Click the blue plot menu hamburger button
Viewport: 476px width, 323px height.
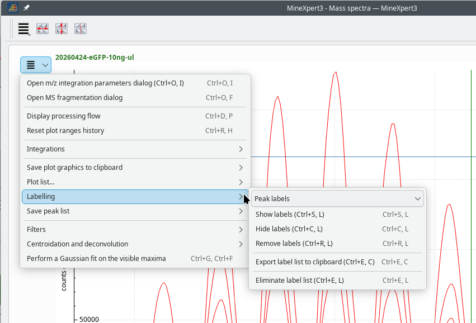tap(36, 65)
